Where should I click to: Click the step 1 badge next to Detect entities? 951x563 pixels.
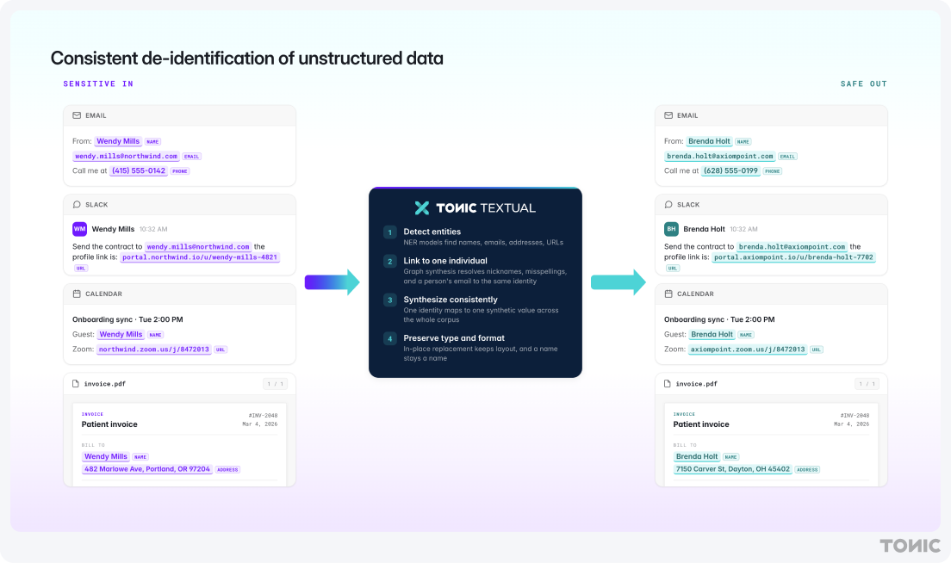pyautogui.click(x=390, y=232)
